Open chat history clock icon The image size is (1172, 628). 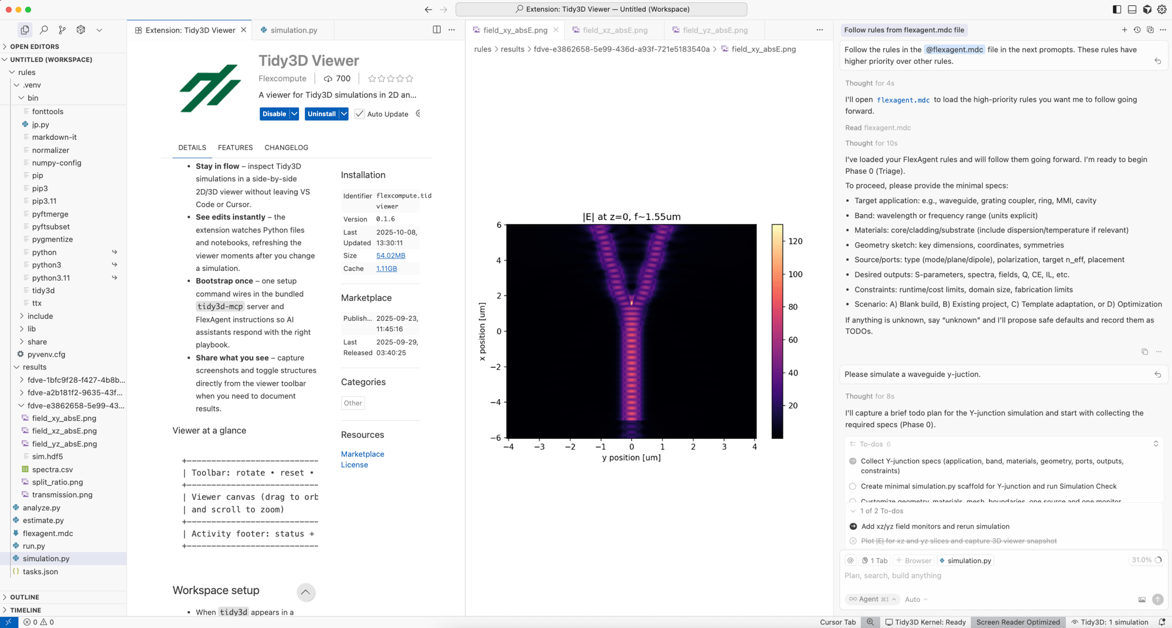pyautogui.click(x=1137, y=30)
